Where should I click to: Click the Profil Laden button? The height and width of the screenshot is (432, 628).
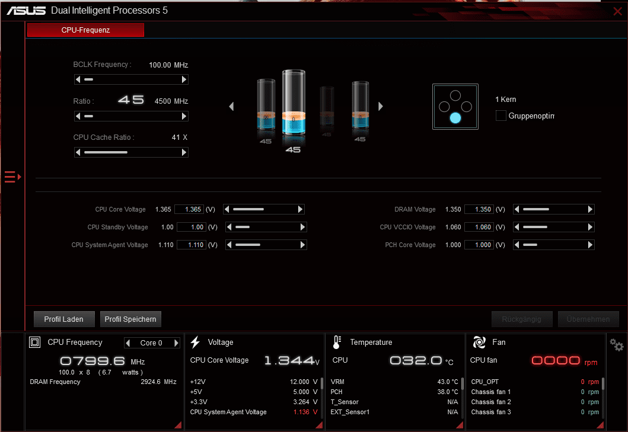tap(64, 319)
